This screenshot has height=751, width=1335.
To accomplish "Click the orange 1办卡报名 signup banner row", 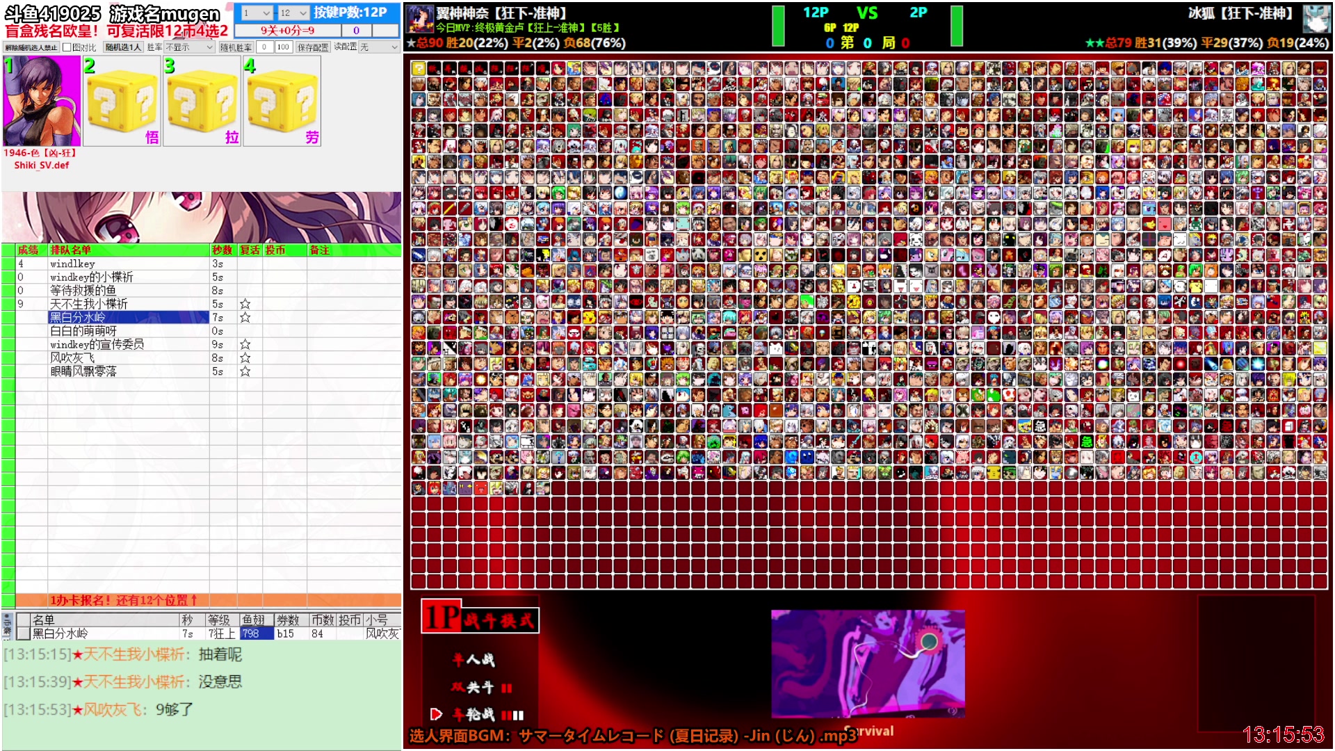I will click(x=208, y=599).
